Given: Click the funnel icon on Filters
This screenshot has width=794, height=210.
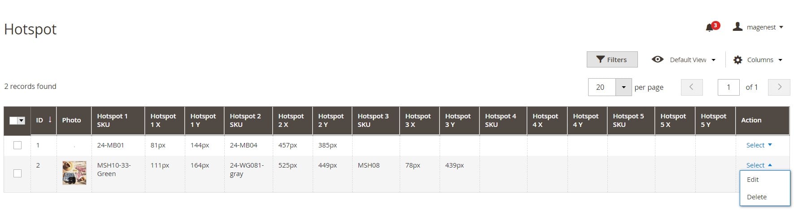Looking at the screenshot, I should click(x=600, y=59).
